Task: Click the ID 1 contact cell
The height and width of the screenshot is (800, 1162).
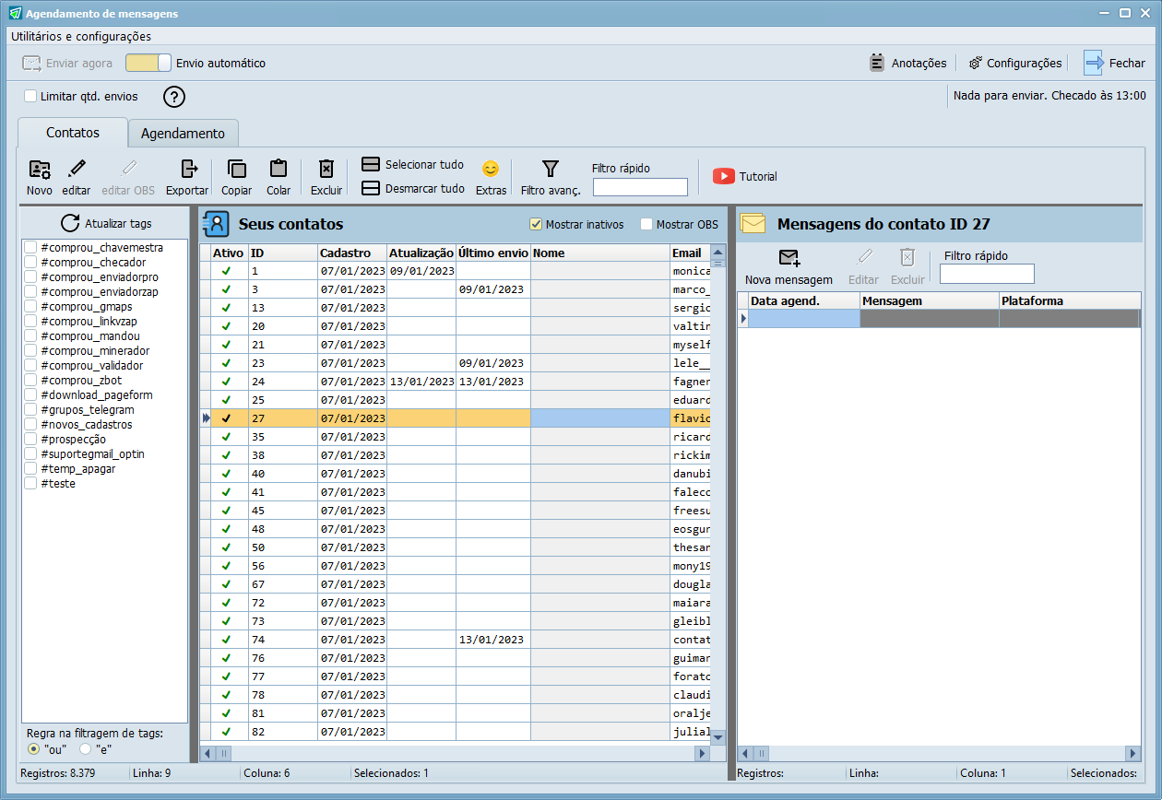Action: [283, 271]
